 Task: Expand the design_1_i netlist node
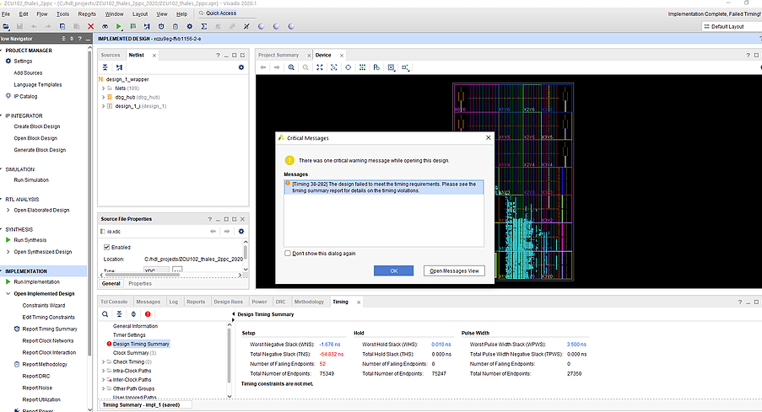click(x=103, y=106)
